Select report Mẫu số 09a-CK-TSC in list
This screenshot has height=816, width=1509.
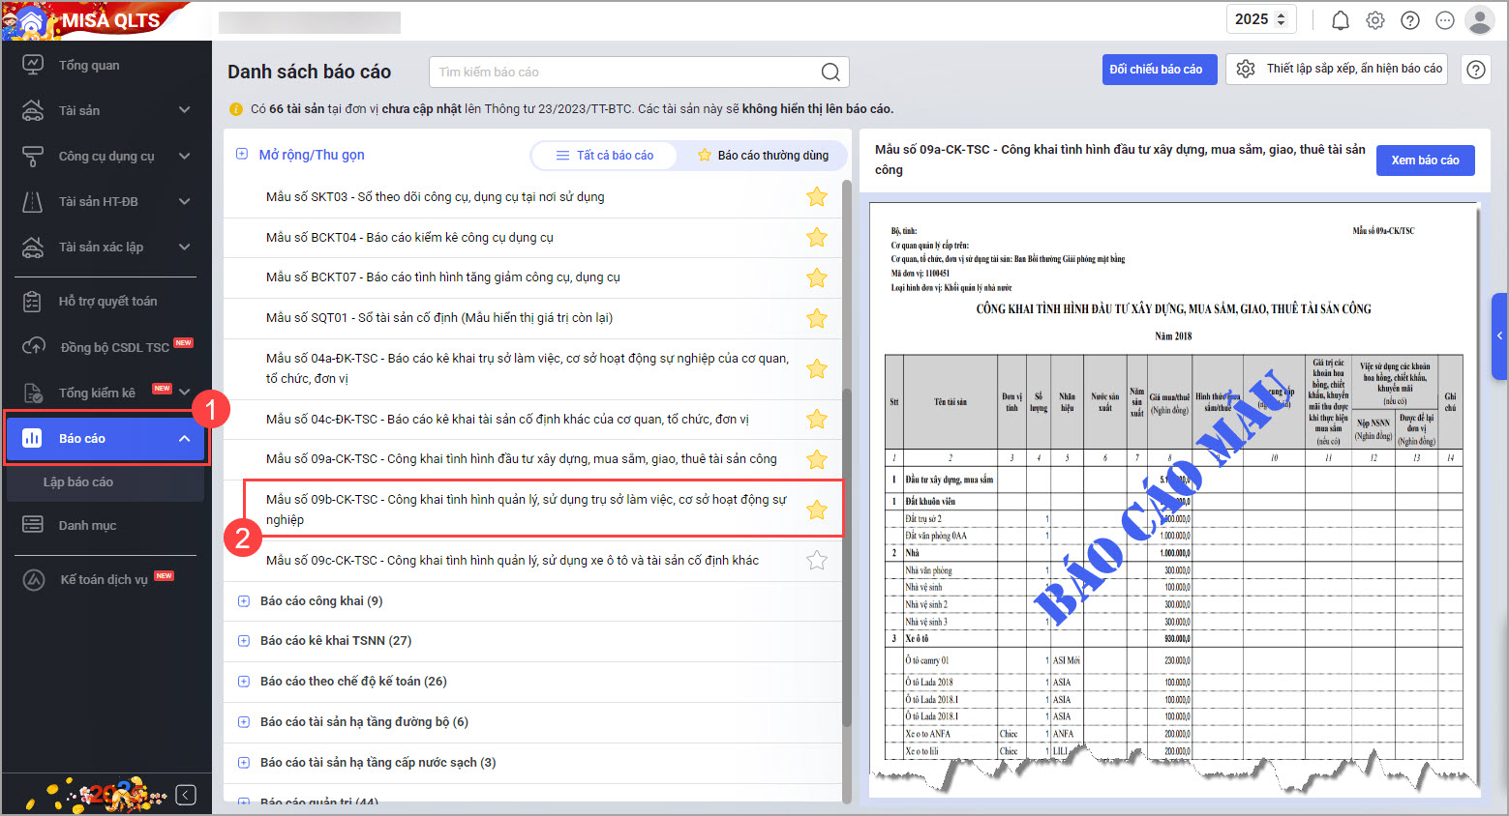(x=522, y=459)
